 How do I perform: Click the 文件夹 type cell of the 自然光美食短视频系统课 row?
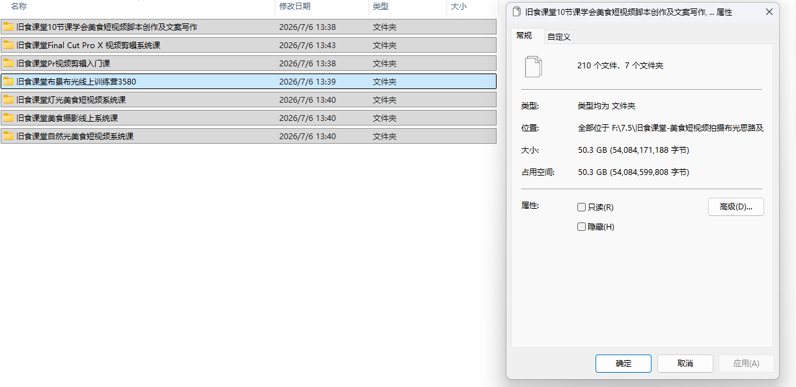click(385, 137)
